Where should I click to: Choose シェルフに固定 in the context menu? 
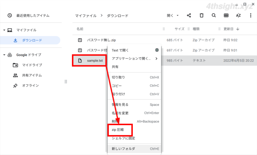[x=135, y=138]
